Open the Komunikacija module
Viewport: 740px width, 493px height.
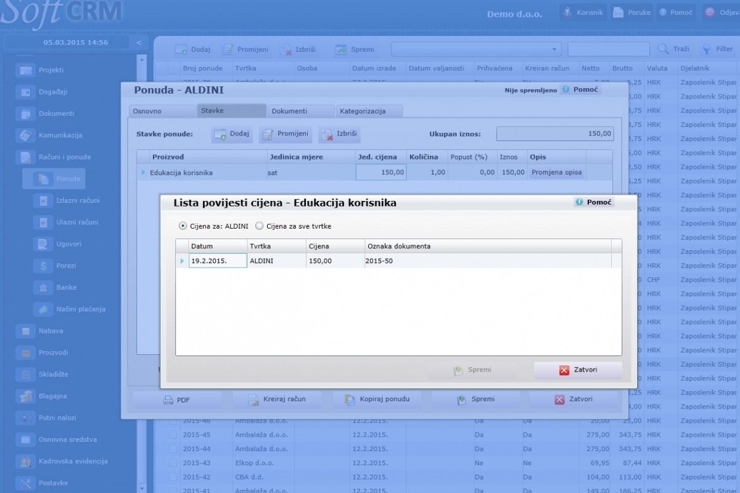pos(49,135)
